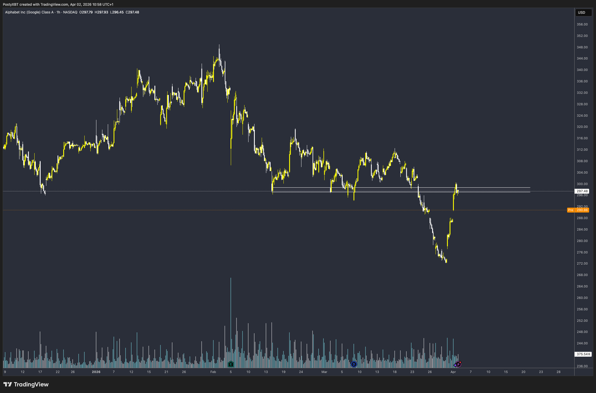The height and width of the screenshot is (393, 596).
Task: Click the green earnings 'E' marker
Action: click(230, 364)
